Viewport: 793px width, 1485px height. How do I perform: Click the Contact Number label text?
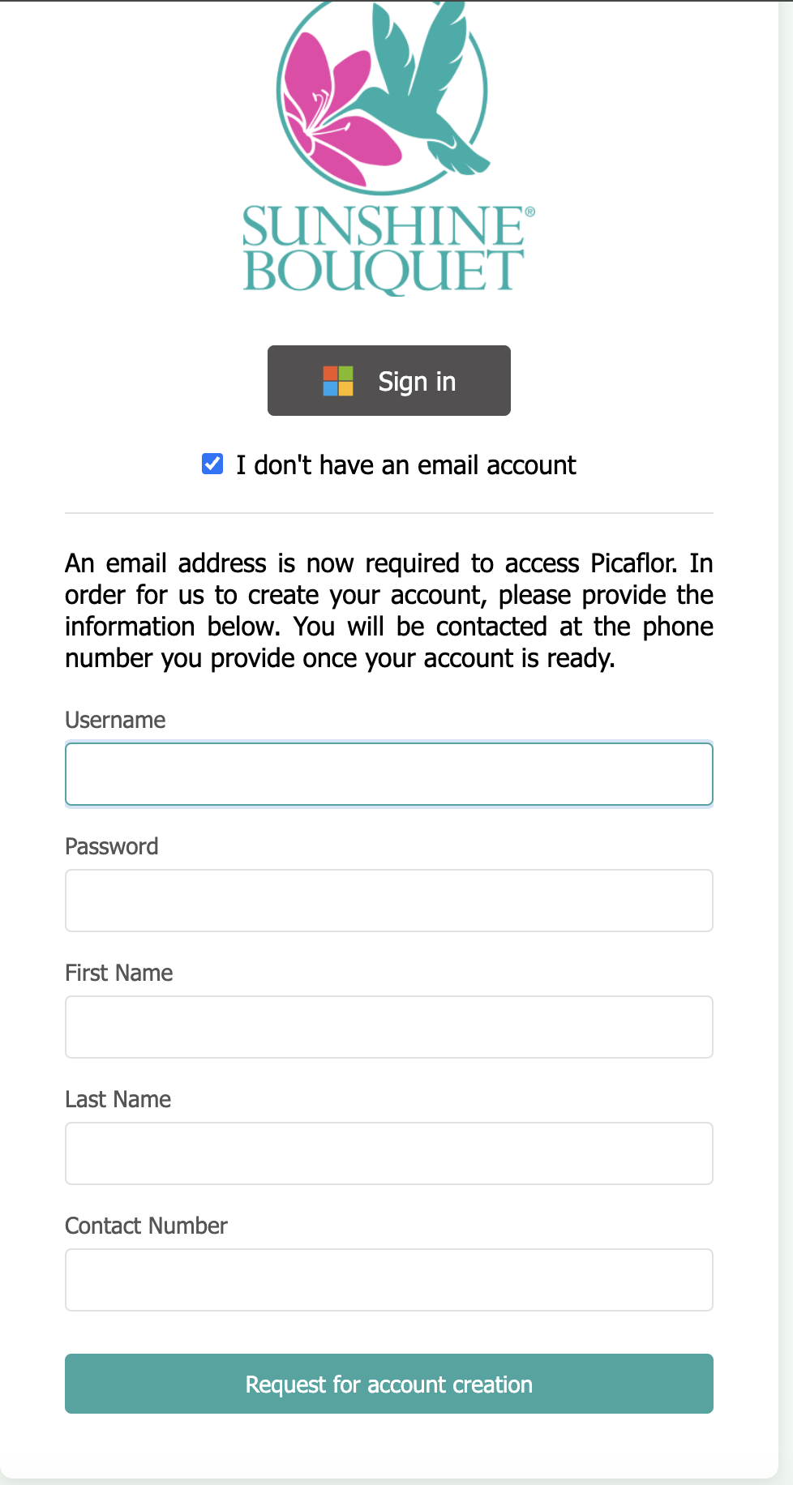[x=146, y=1226]
